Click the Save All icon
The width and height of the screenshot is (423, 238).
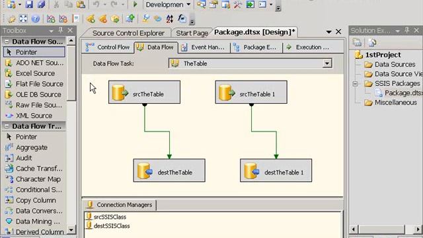pos(41,4)
